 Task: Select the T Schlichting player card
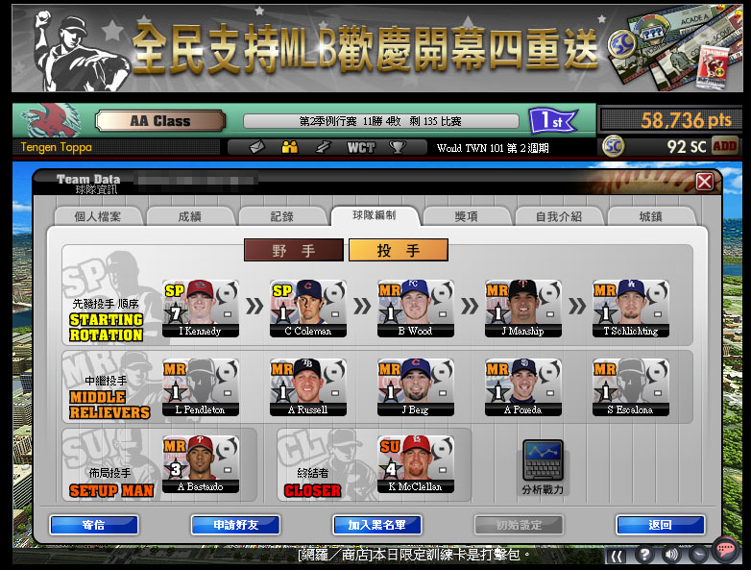coord(631,309)
